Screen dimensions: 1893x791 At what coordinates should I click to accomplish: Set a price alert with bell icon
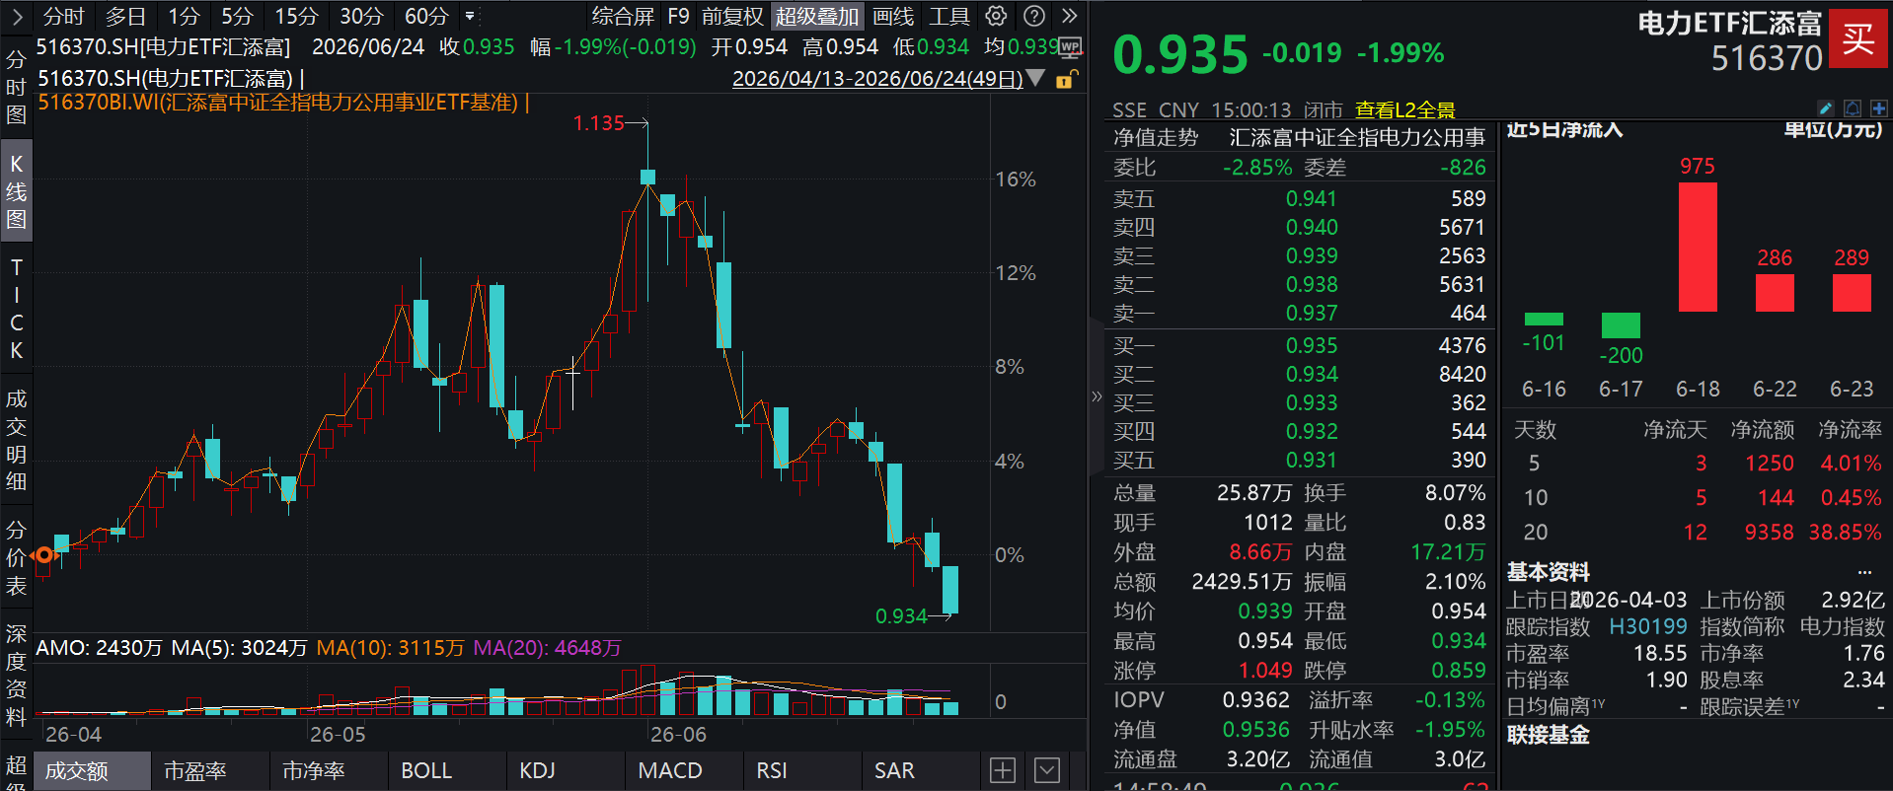(1853, 108)
